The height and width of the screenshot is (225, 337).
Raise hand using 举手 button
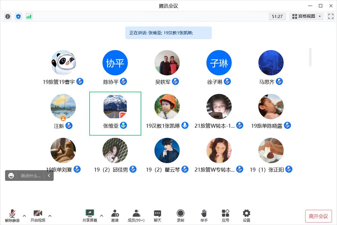204,216
